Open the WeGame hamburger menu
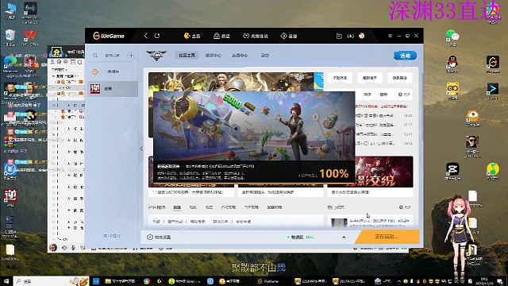The width and height of the screenshot is (508, 286). [390, 36]
